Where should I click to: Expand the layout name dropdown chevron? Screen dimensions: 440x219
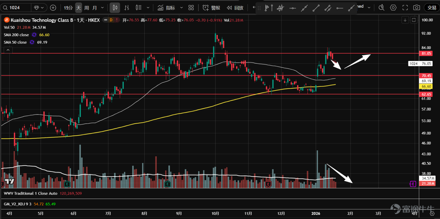click(369, 8)
